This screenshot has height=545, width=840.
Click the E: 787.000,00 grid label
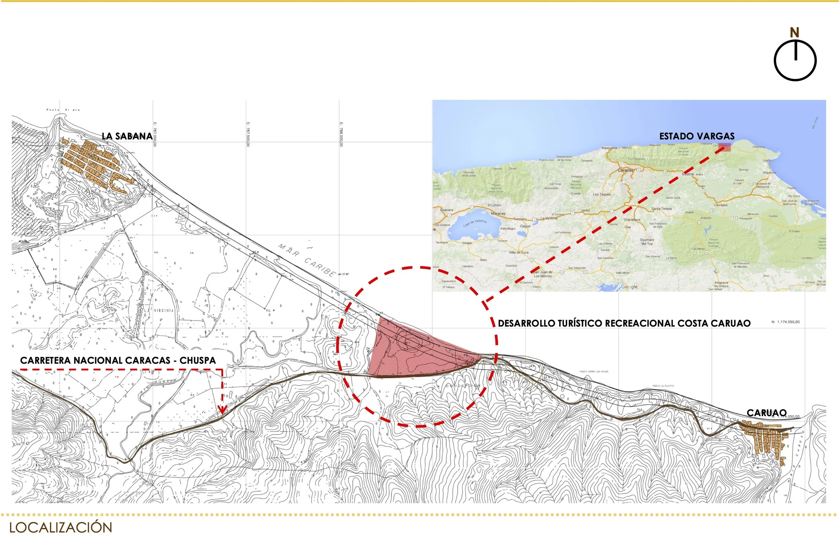coord(155,134)
